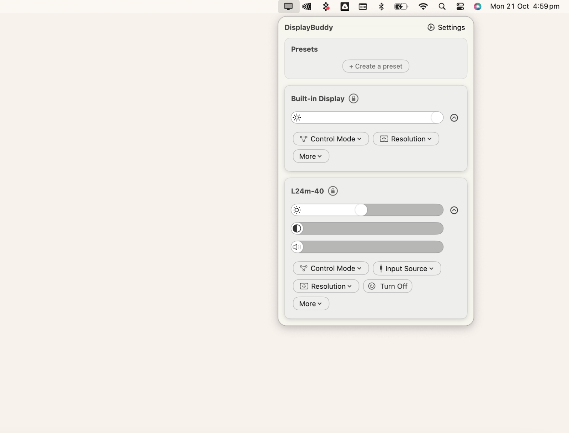Check battery status in menu bar
The width and height of the screenshot is (569, 433).
point(401,6)
